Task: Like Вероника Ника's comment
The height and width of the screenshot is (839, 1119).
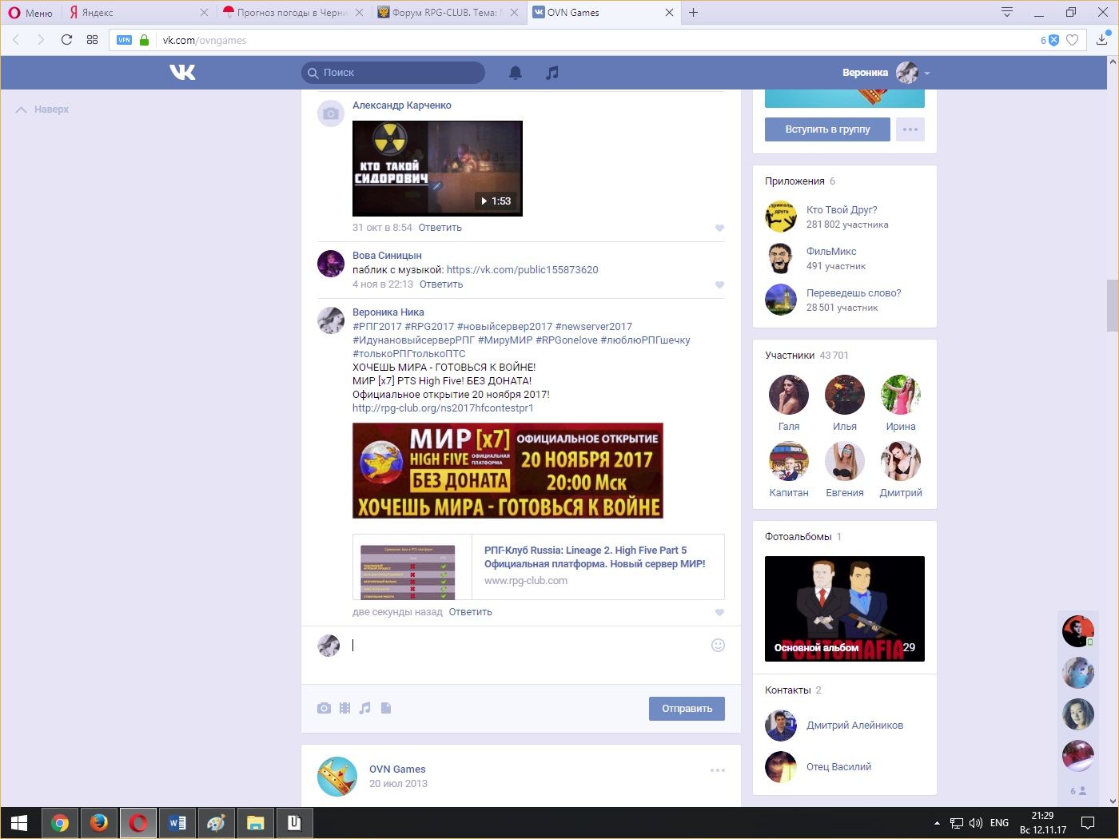Action: tap(719, 612)
